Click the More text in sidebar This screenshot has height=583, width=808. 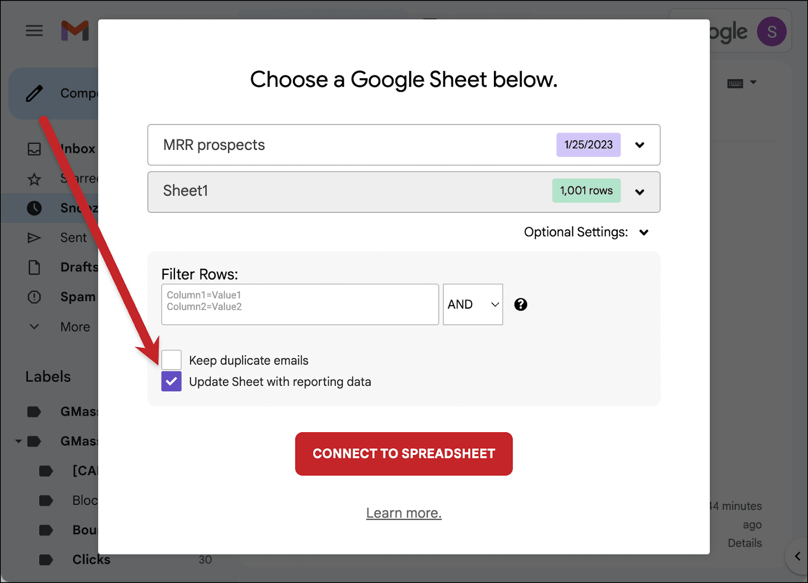[x=75, y=327]
